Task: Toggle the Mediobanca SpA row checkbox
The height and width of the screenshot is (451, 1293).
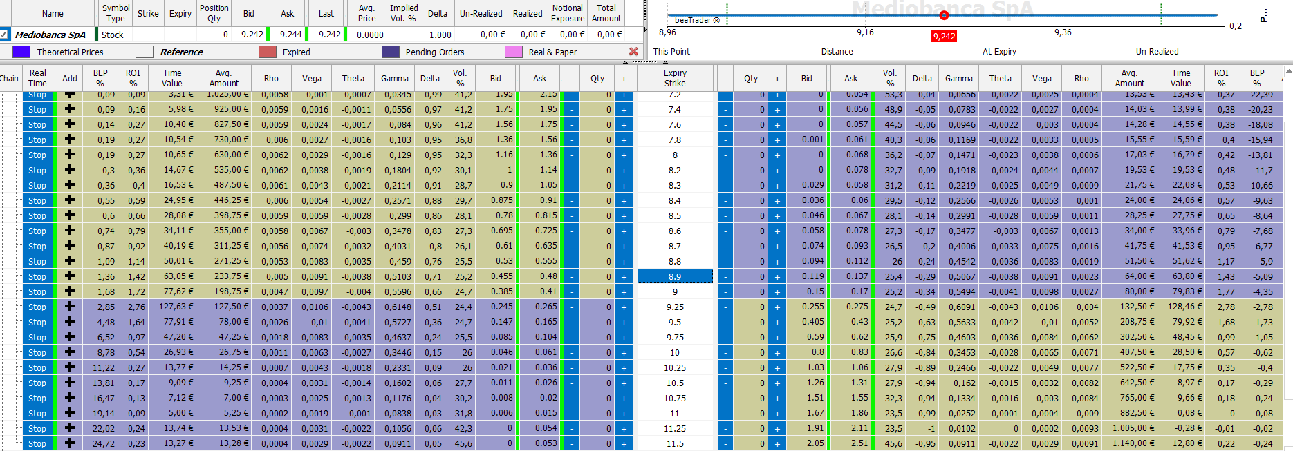Action: tap(4, 34)
